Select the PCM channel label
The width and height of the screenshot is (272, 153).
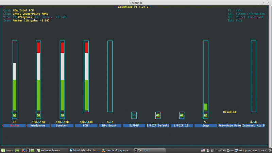click(86, 125)
